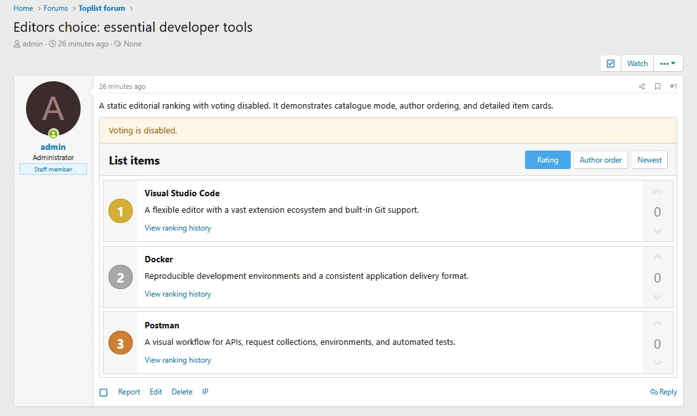View ranking history for Docker
The height and width of the screenshot is (416, 697).
pos(178,293)
